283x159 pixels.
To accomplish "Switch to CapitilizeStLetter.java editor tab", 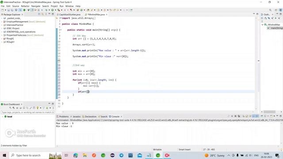I will (69, 15).
